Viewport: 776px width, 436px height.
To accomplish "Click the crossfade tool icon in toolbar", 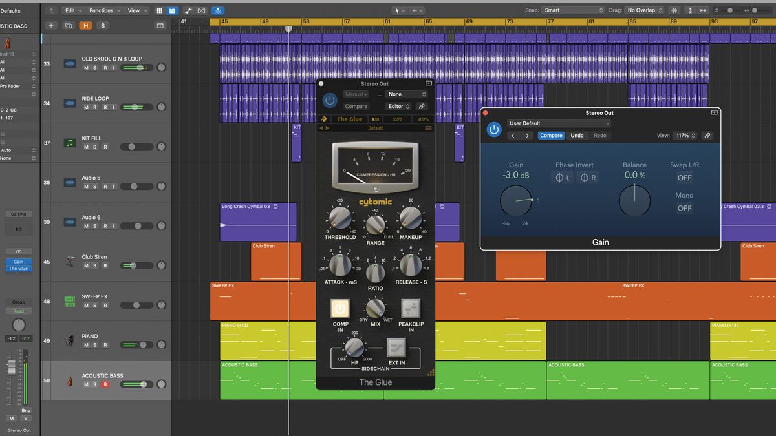I will coord(201,10).
